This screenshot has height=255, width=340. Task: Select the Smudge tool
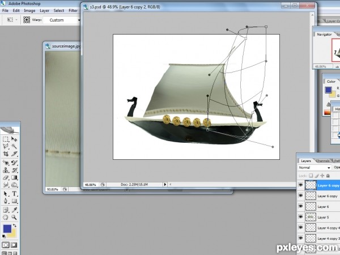click(x=6, y=185)
